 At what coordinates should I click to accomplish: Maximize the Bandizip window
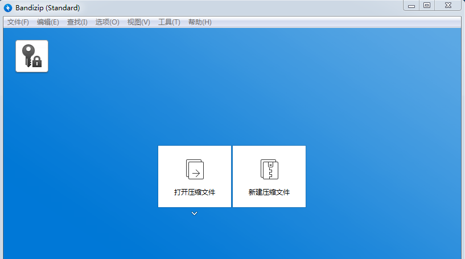coord(426,5)
